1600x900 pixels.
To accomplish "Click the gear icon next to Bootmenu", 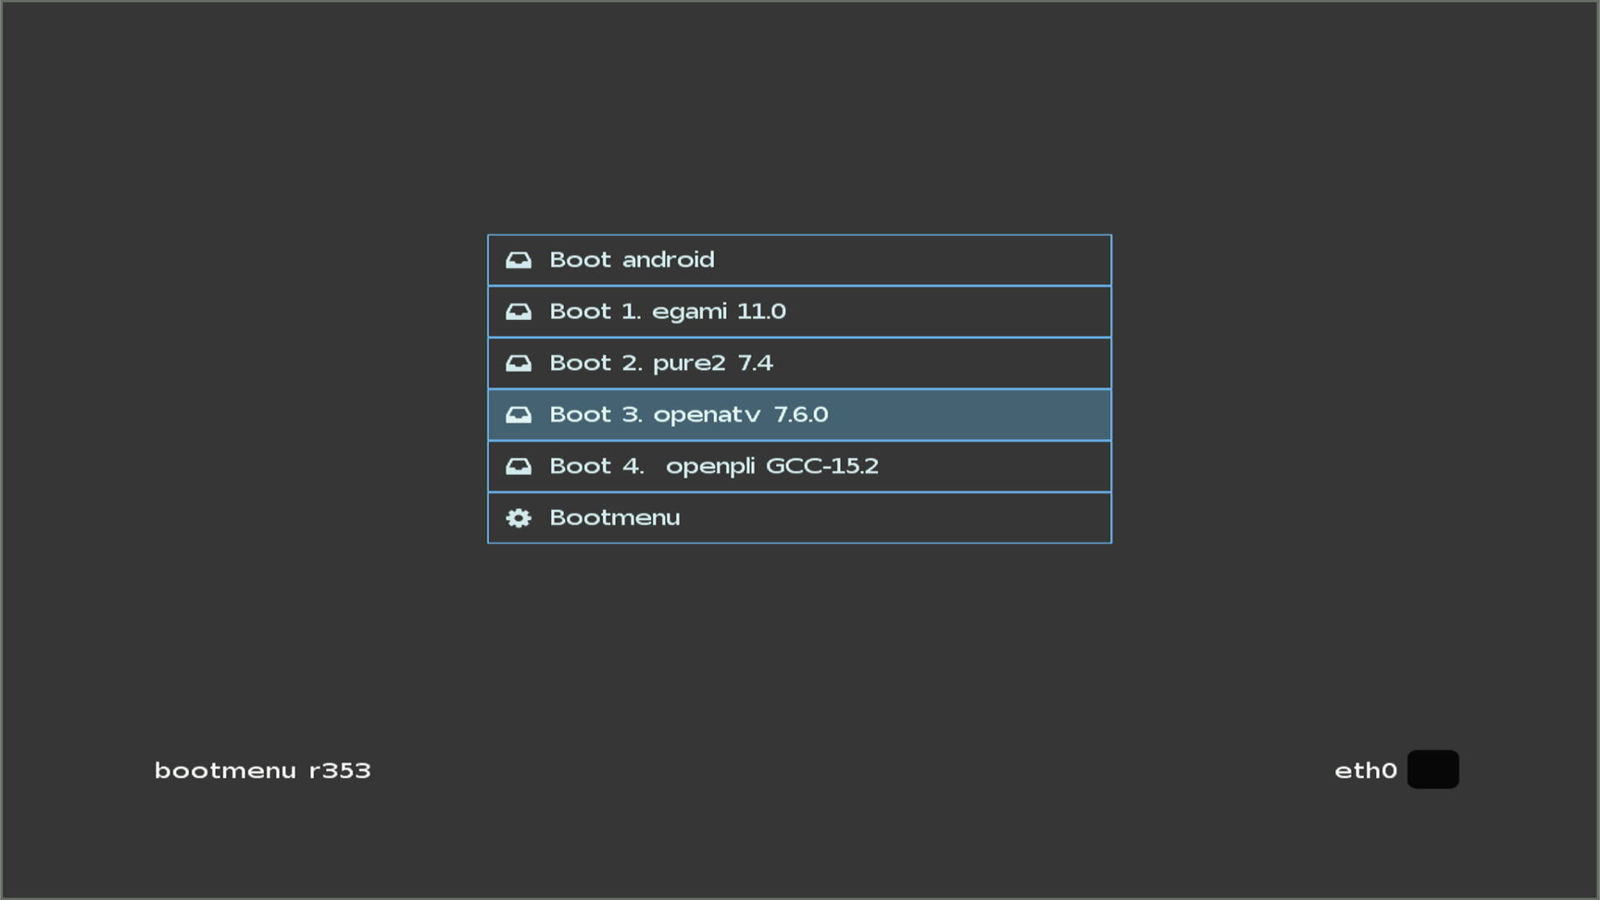I will tap(518, 518).
